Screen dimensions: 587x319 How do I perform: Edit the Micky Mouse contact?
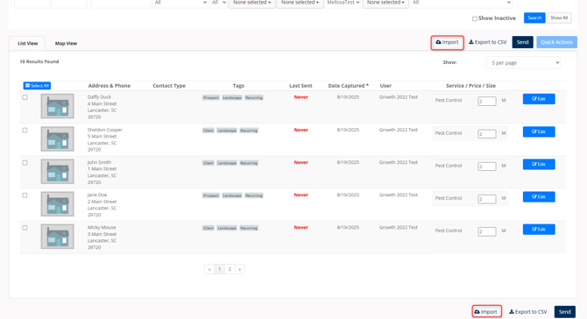539,230
